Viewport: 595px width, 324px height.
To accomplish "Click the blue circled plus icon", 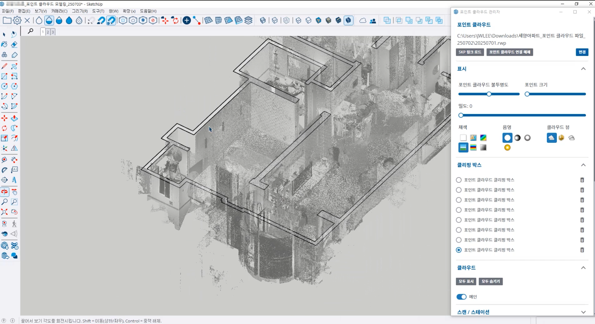I will (187, 20).
